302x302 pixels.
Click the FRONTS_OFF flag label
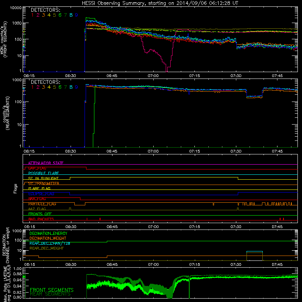(x=40, y=214)
